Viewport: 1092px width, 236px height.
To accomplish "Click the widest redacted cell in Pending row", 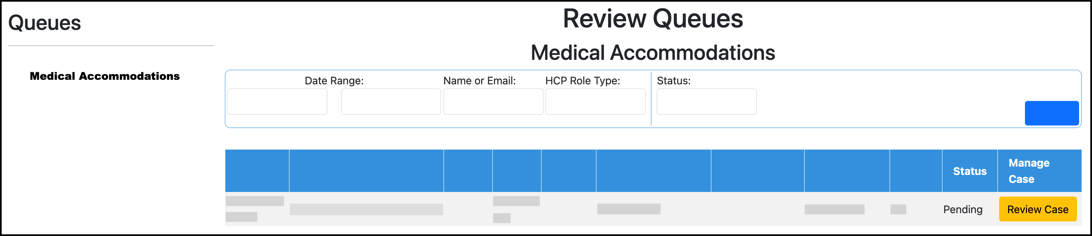I will coord(366,209).
